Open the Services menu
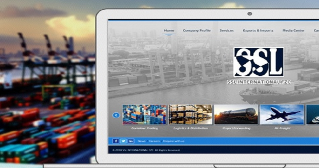The width and height of the screenshot is (319, 168). coord(227,31)
